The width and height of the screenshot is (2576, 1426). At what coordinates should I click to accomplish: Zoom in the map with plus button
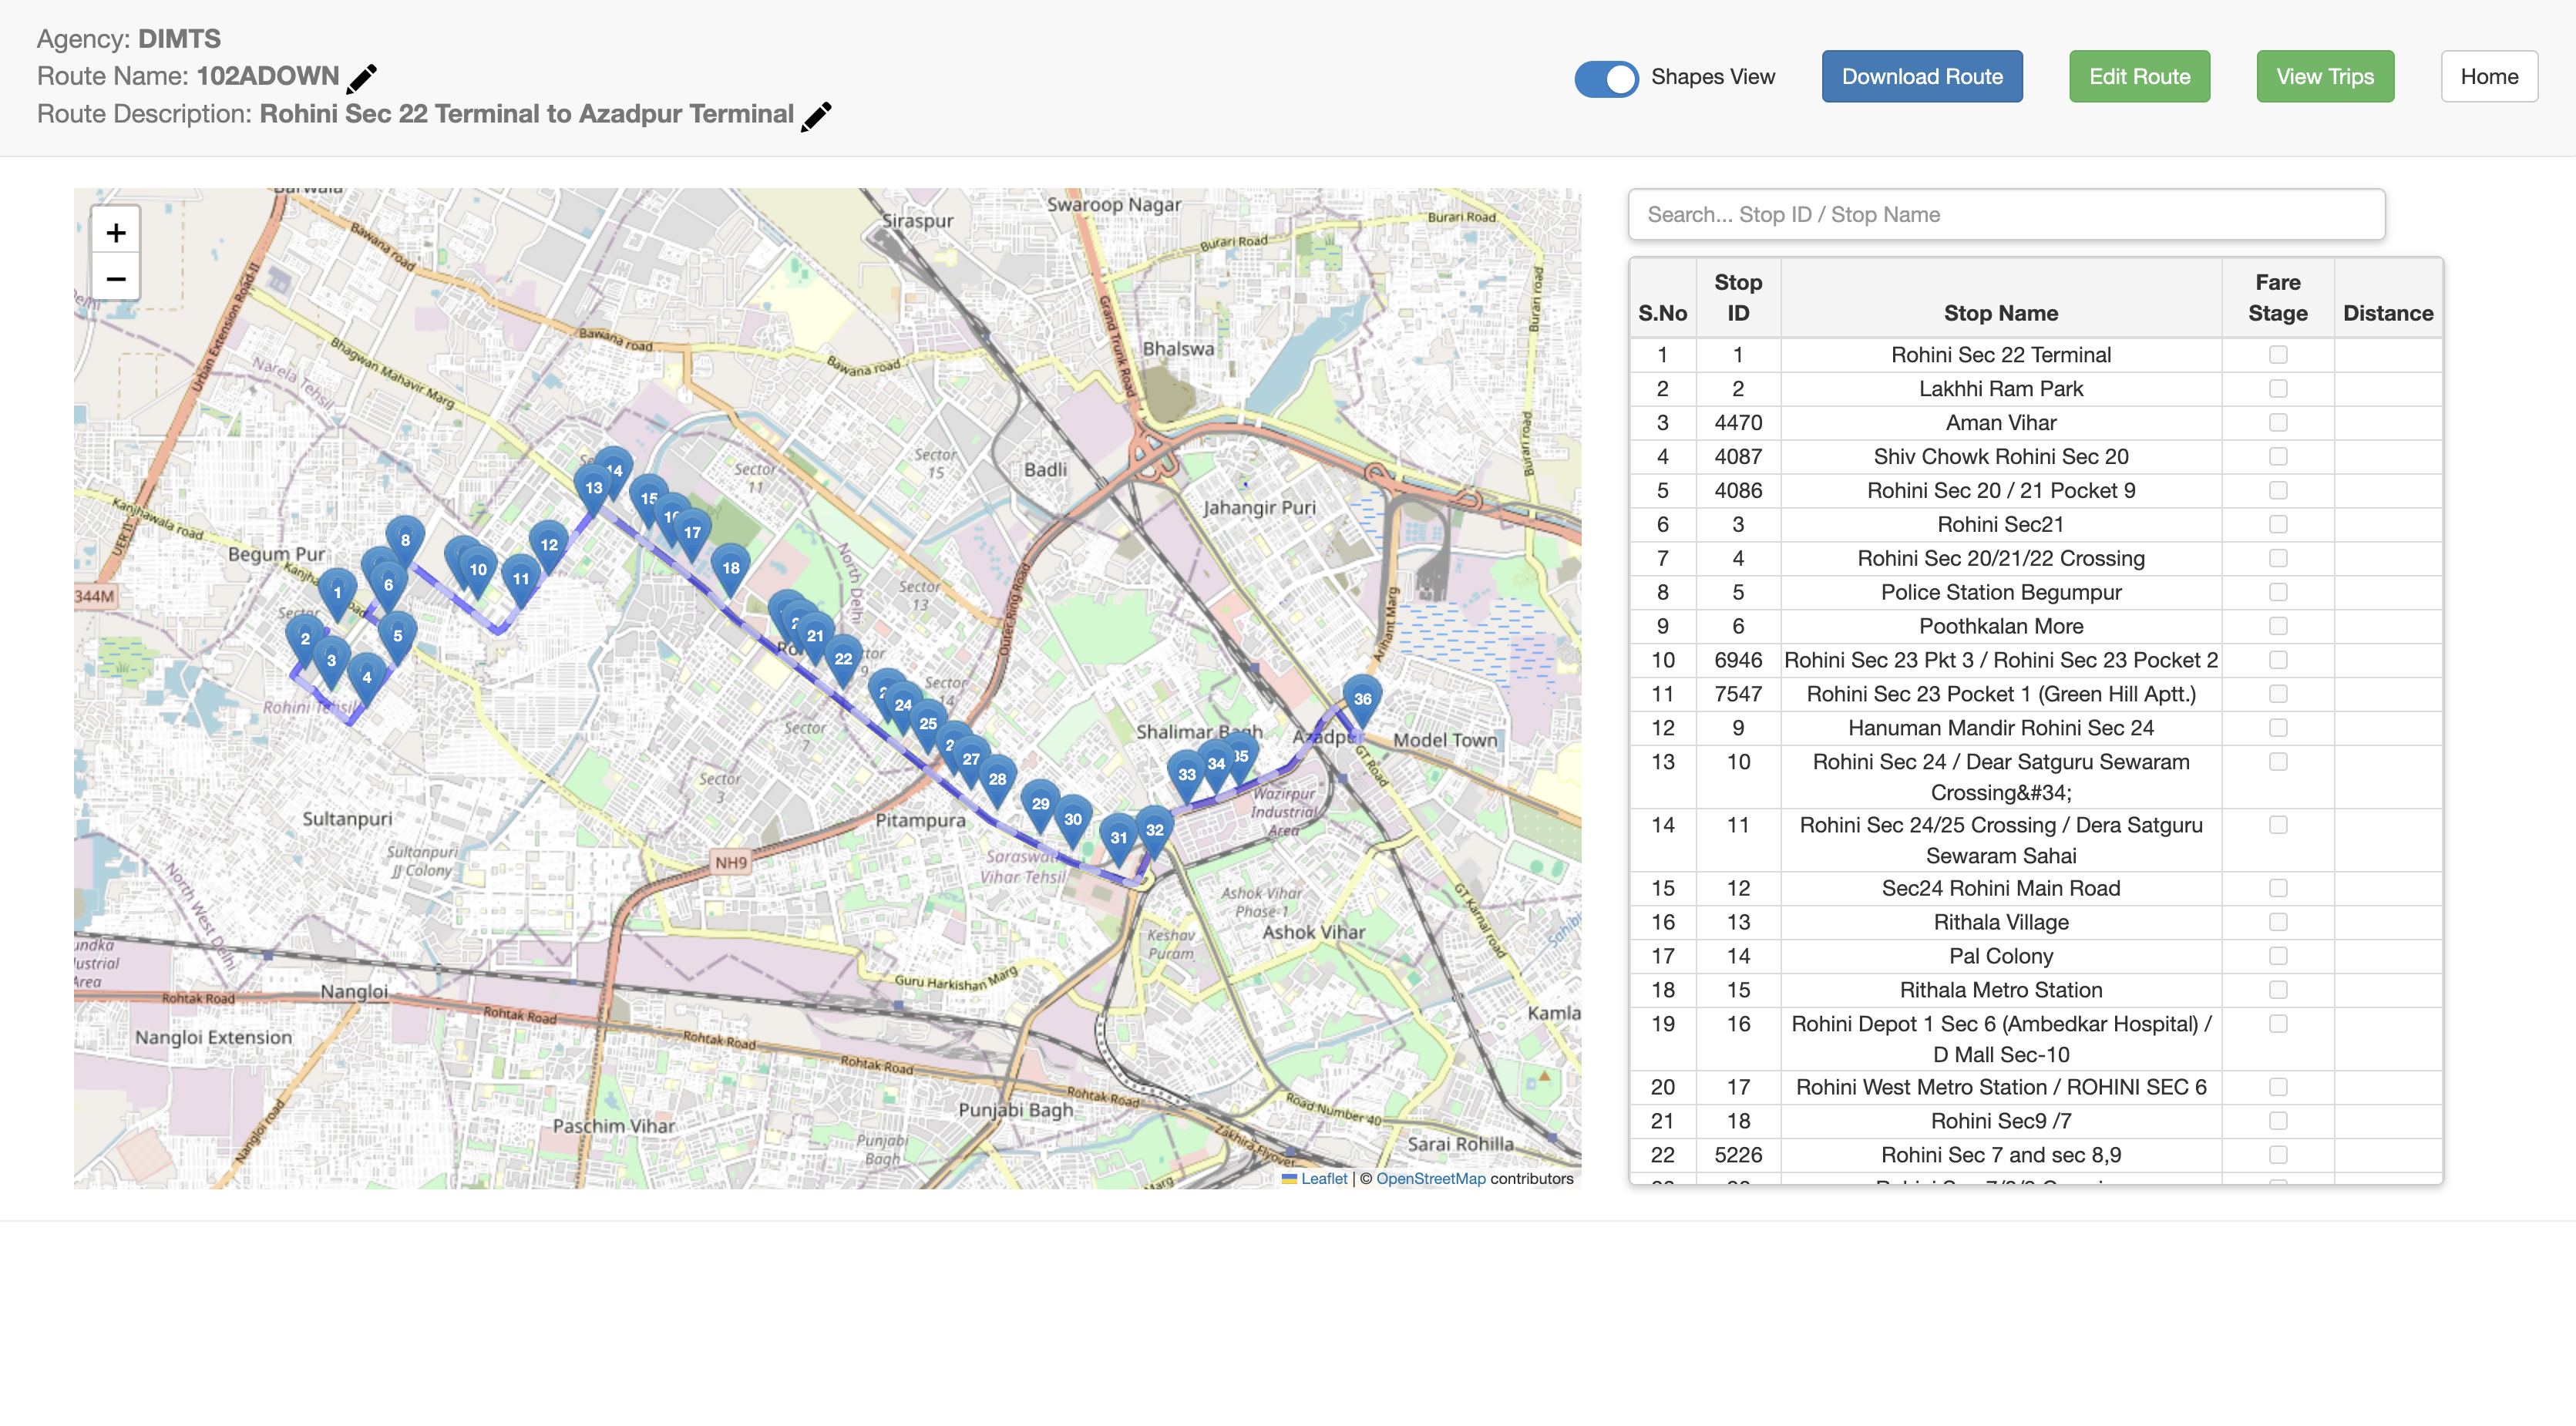pos(116,233)
